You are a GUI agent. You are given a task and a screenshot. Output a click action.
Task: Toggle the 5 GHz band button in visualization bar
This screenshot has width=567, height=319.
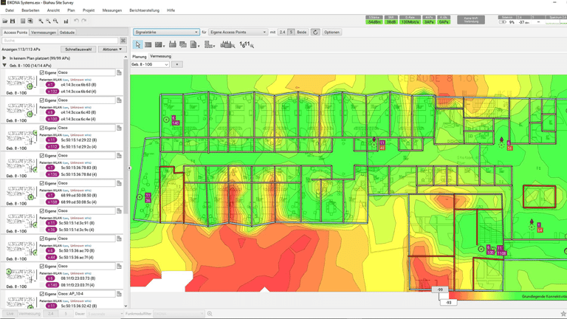point(291,32)
